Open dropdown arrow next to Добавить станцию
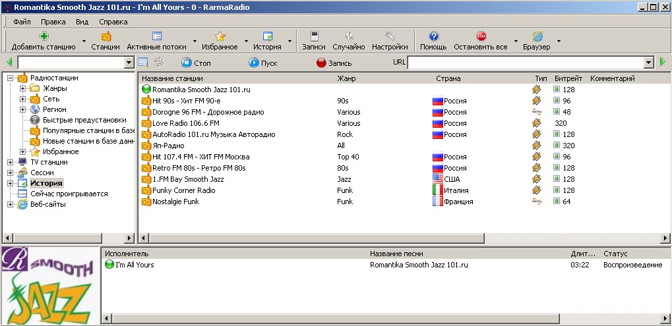Viewport: 672px width, 326px height. [x=84, y=41]
